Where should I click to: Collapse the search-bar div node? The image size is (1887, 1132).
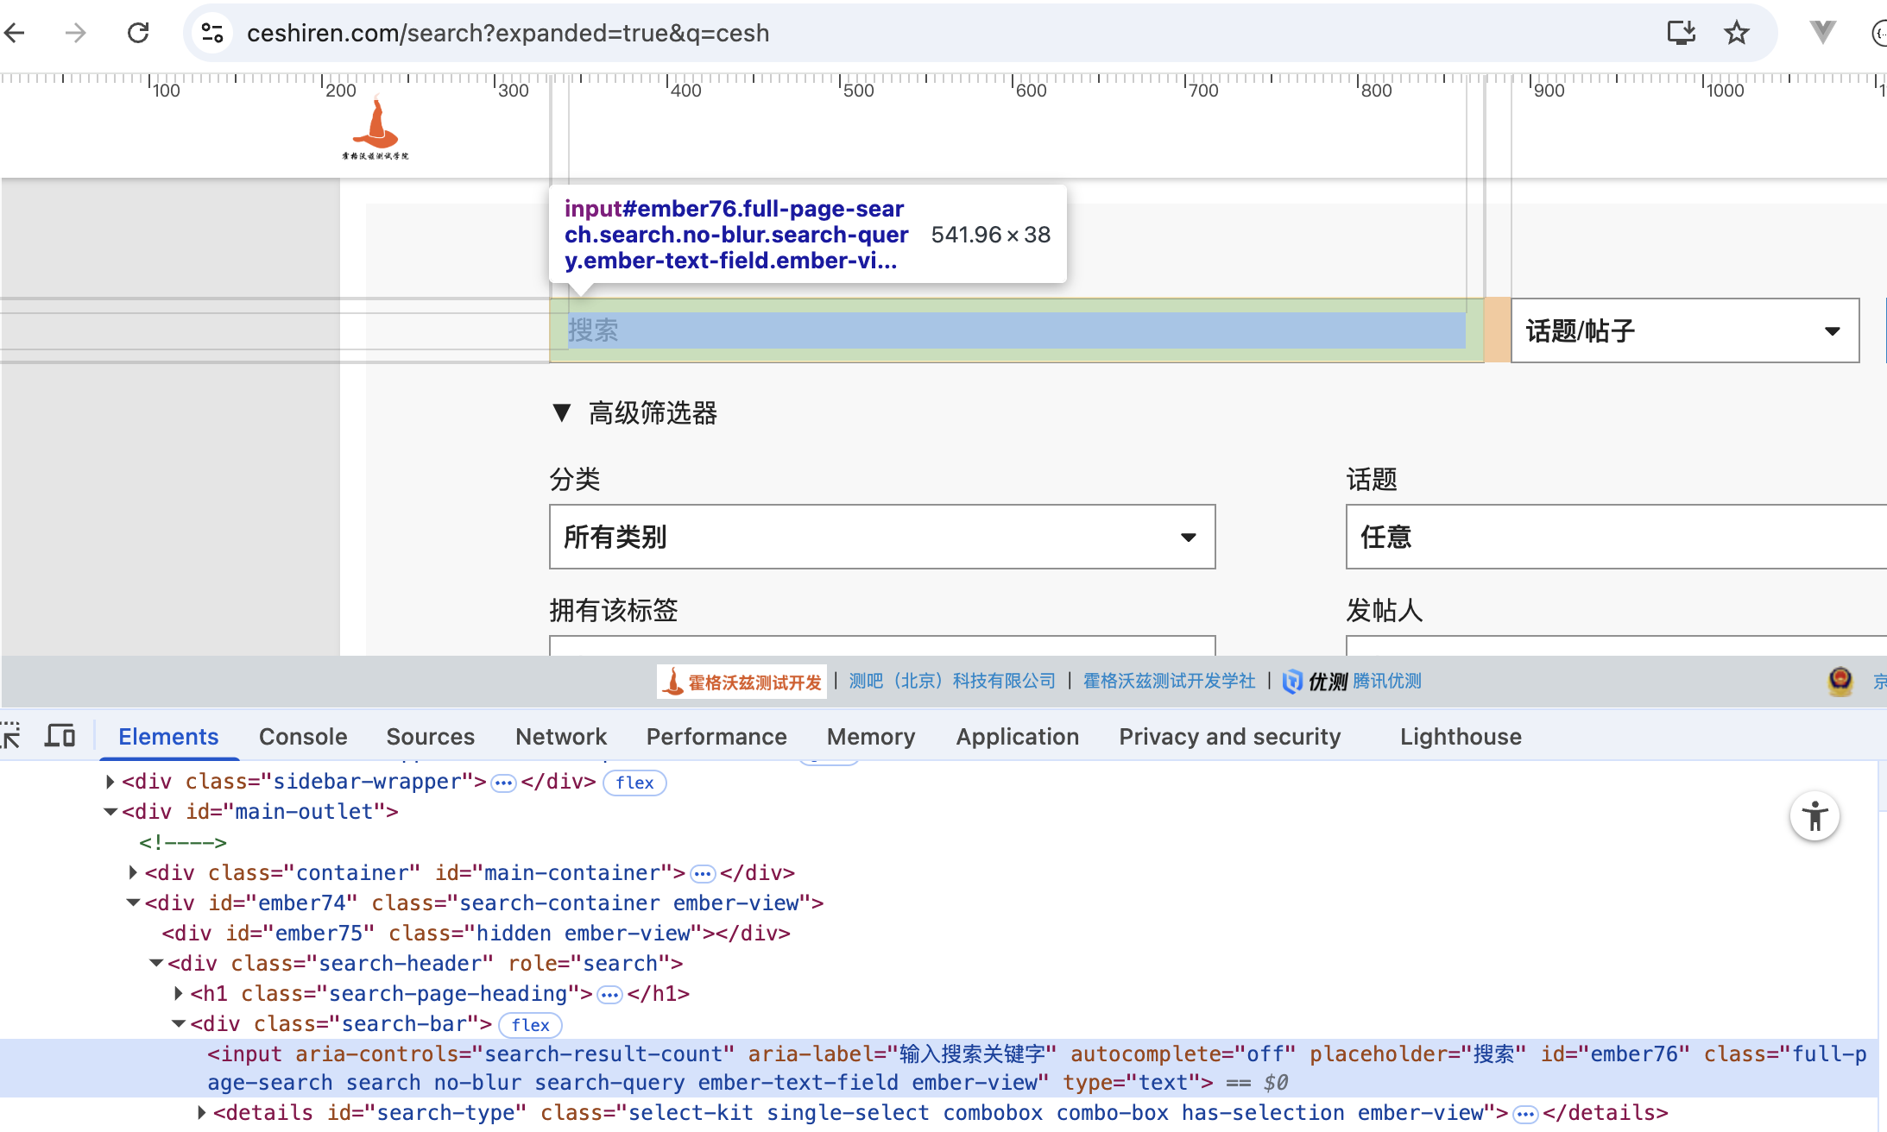tap(179, 1024)
